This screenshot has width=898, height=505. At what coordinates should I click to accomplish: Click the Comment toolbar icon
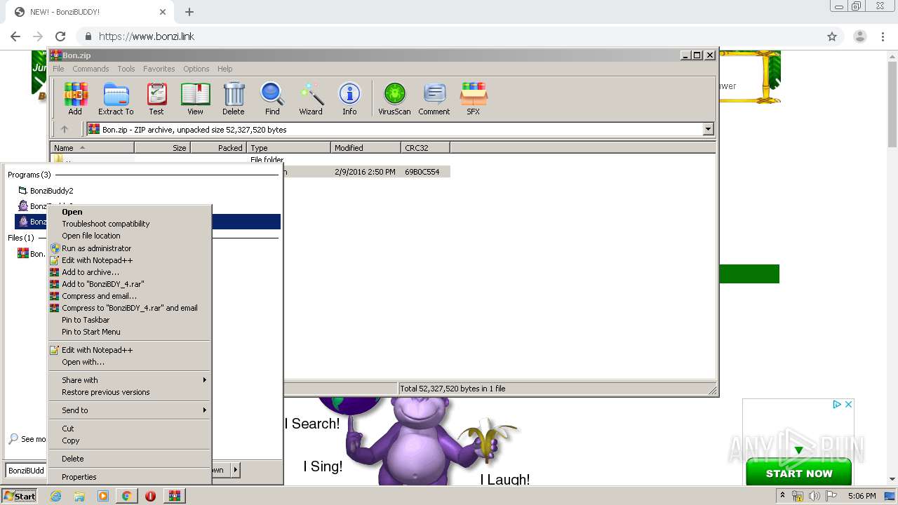click(434, 99)
